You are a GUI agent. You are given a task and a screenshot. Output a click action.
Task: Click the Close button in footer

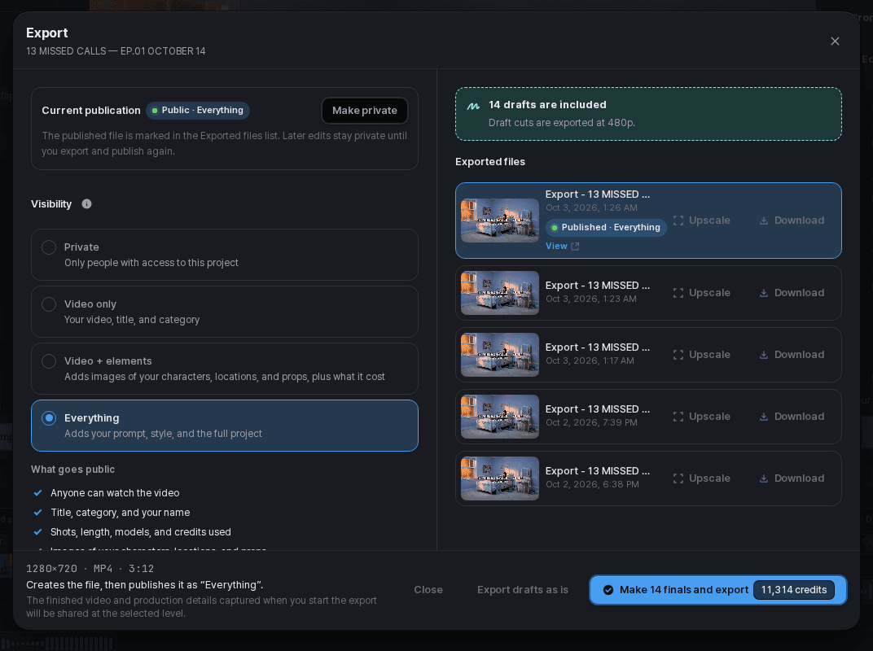(x=428, y=590)
